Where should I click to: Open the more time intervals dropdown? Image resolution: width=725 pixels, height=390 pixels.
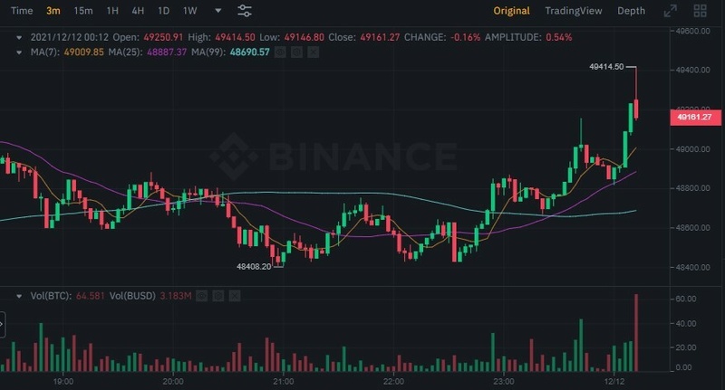pos(217,11)
